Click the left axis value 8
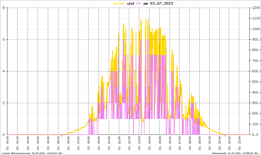261x155 pixels. [4, 8]
